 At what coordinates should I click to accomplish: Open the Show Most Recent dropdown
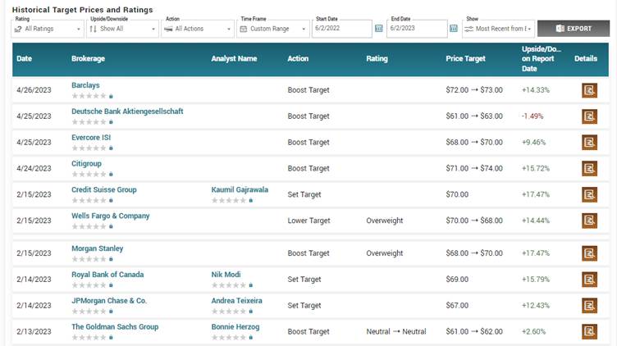coord(498,29)
